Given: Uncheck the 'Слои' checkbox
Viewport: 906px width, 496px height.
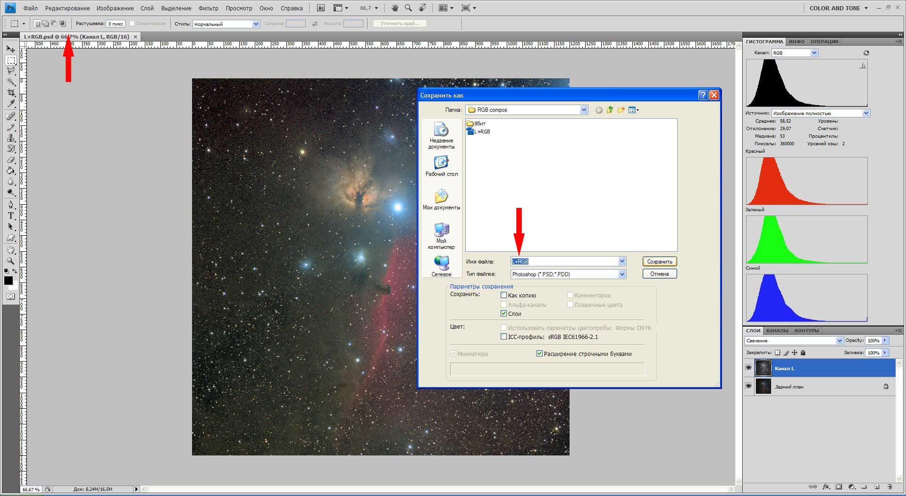Looking at the screenshot, I should point(503,314).
